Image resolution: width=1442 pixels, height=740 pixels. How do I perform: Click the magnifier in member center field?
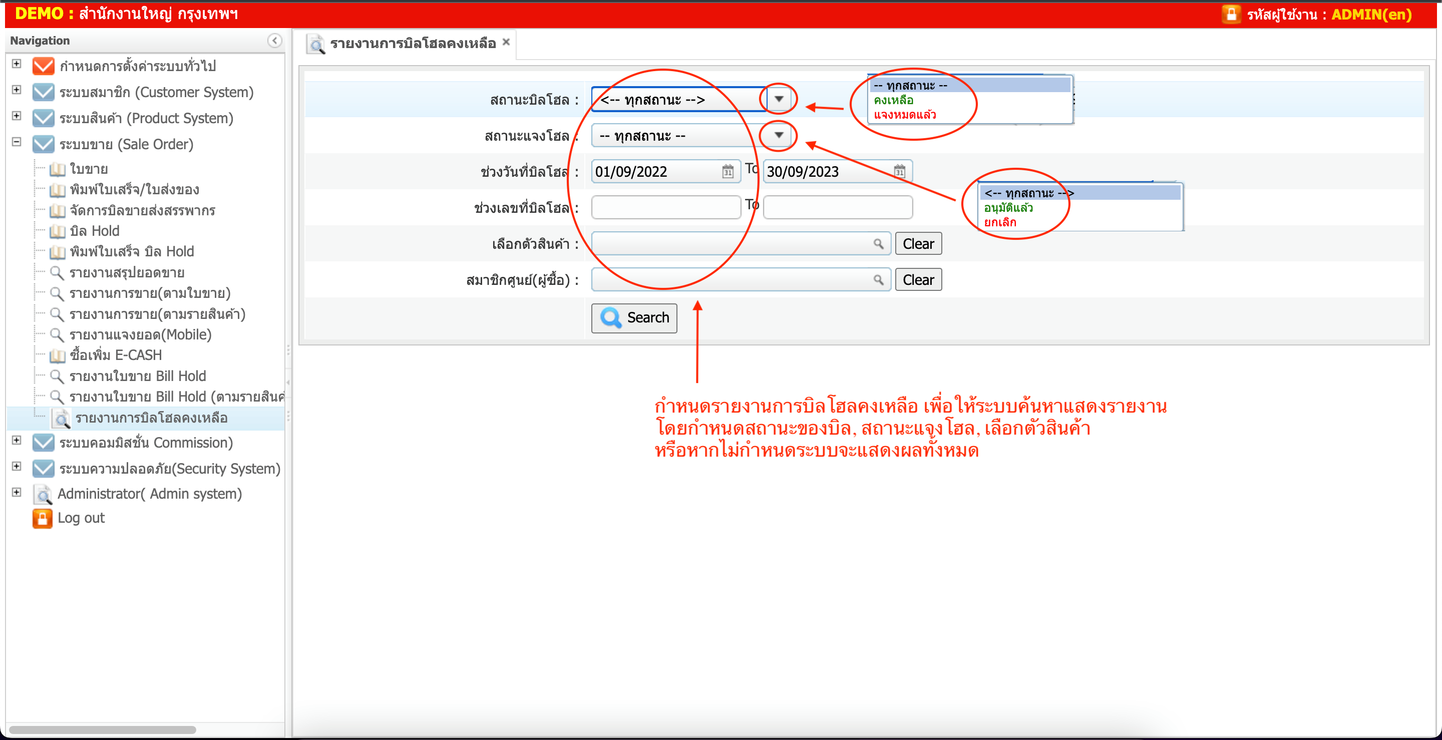pos(878,280)
